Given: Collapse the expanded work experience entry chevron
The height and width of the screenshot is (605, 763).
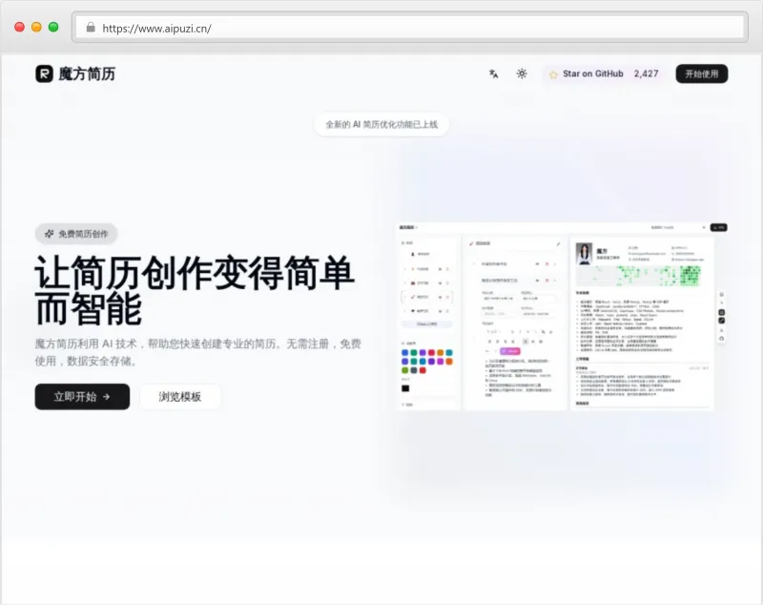Looking at the screenshot, I should click(553, 280).
